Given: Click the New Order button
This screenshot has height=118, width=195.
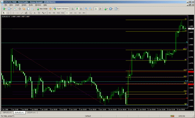Looking at the screenshot, I should pos(42,9).
